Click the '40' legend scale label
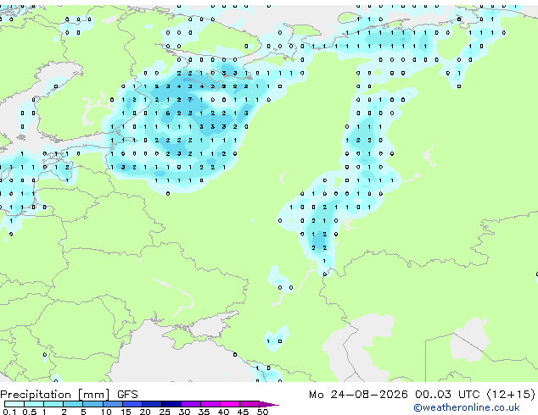The image size is (538, 415). coord(223,412)
